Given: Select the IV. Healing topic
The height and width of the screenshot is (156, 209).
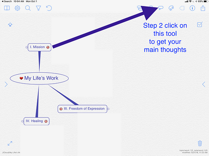Looking at the screenshot, I should [x=36, y=121].
